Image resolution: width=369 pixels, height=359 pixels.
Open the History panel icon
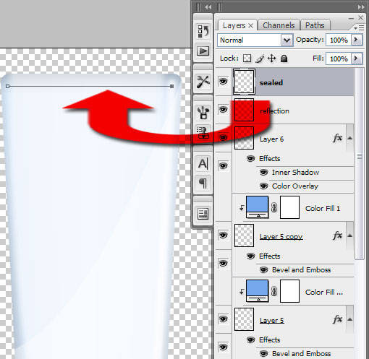click(203, 31)
